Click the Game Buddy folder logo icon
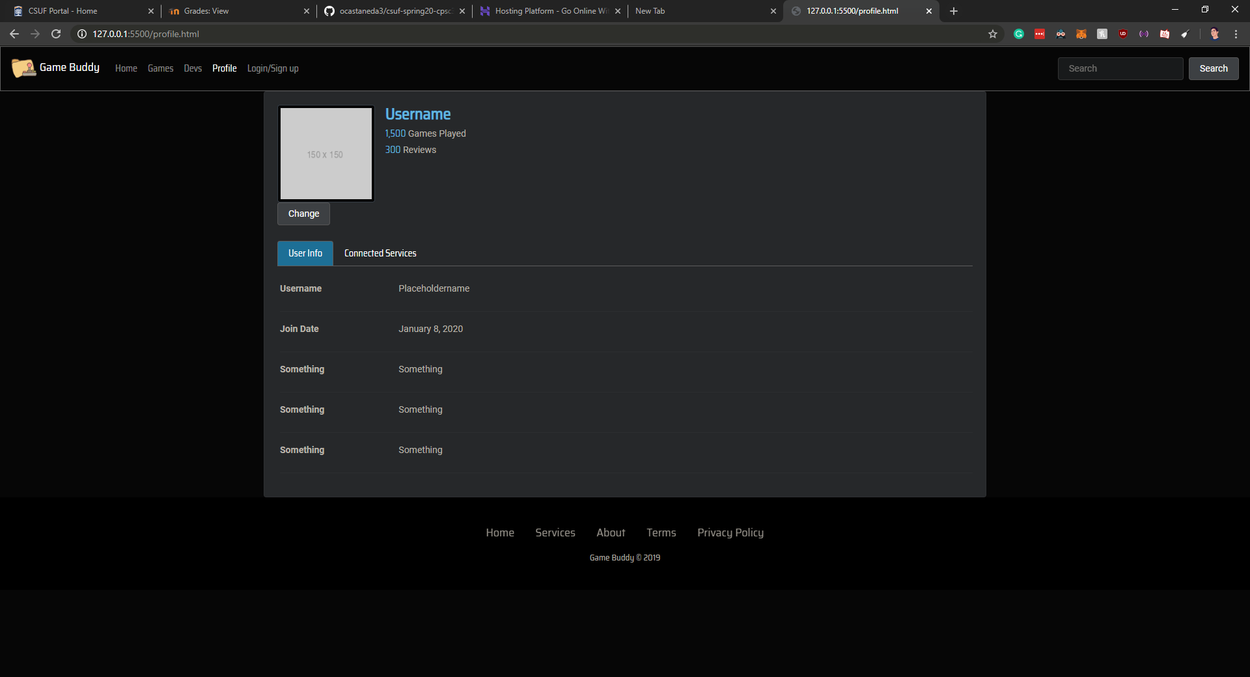The width and height of the screenshot is (1250, 677). (23, 68)
